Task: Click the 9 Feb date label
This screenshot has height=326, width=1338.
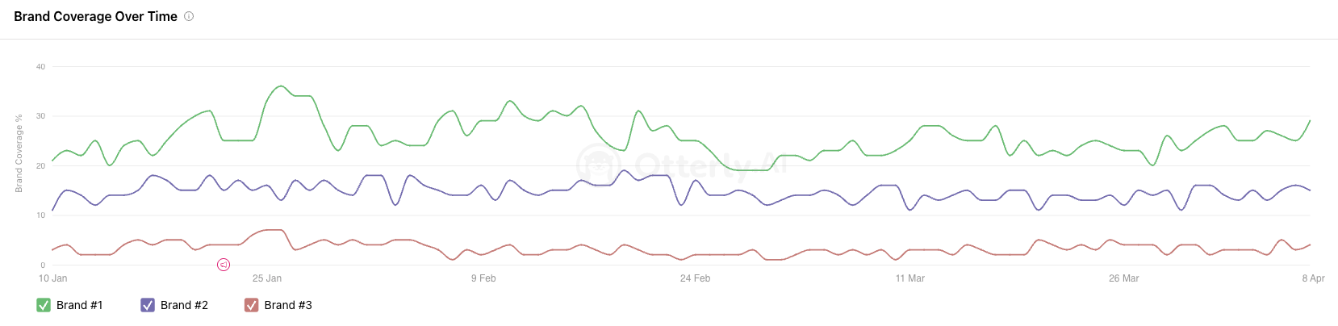Action: coord(483,278)
